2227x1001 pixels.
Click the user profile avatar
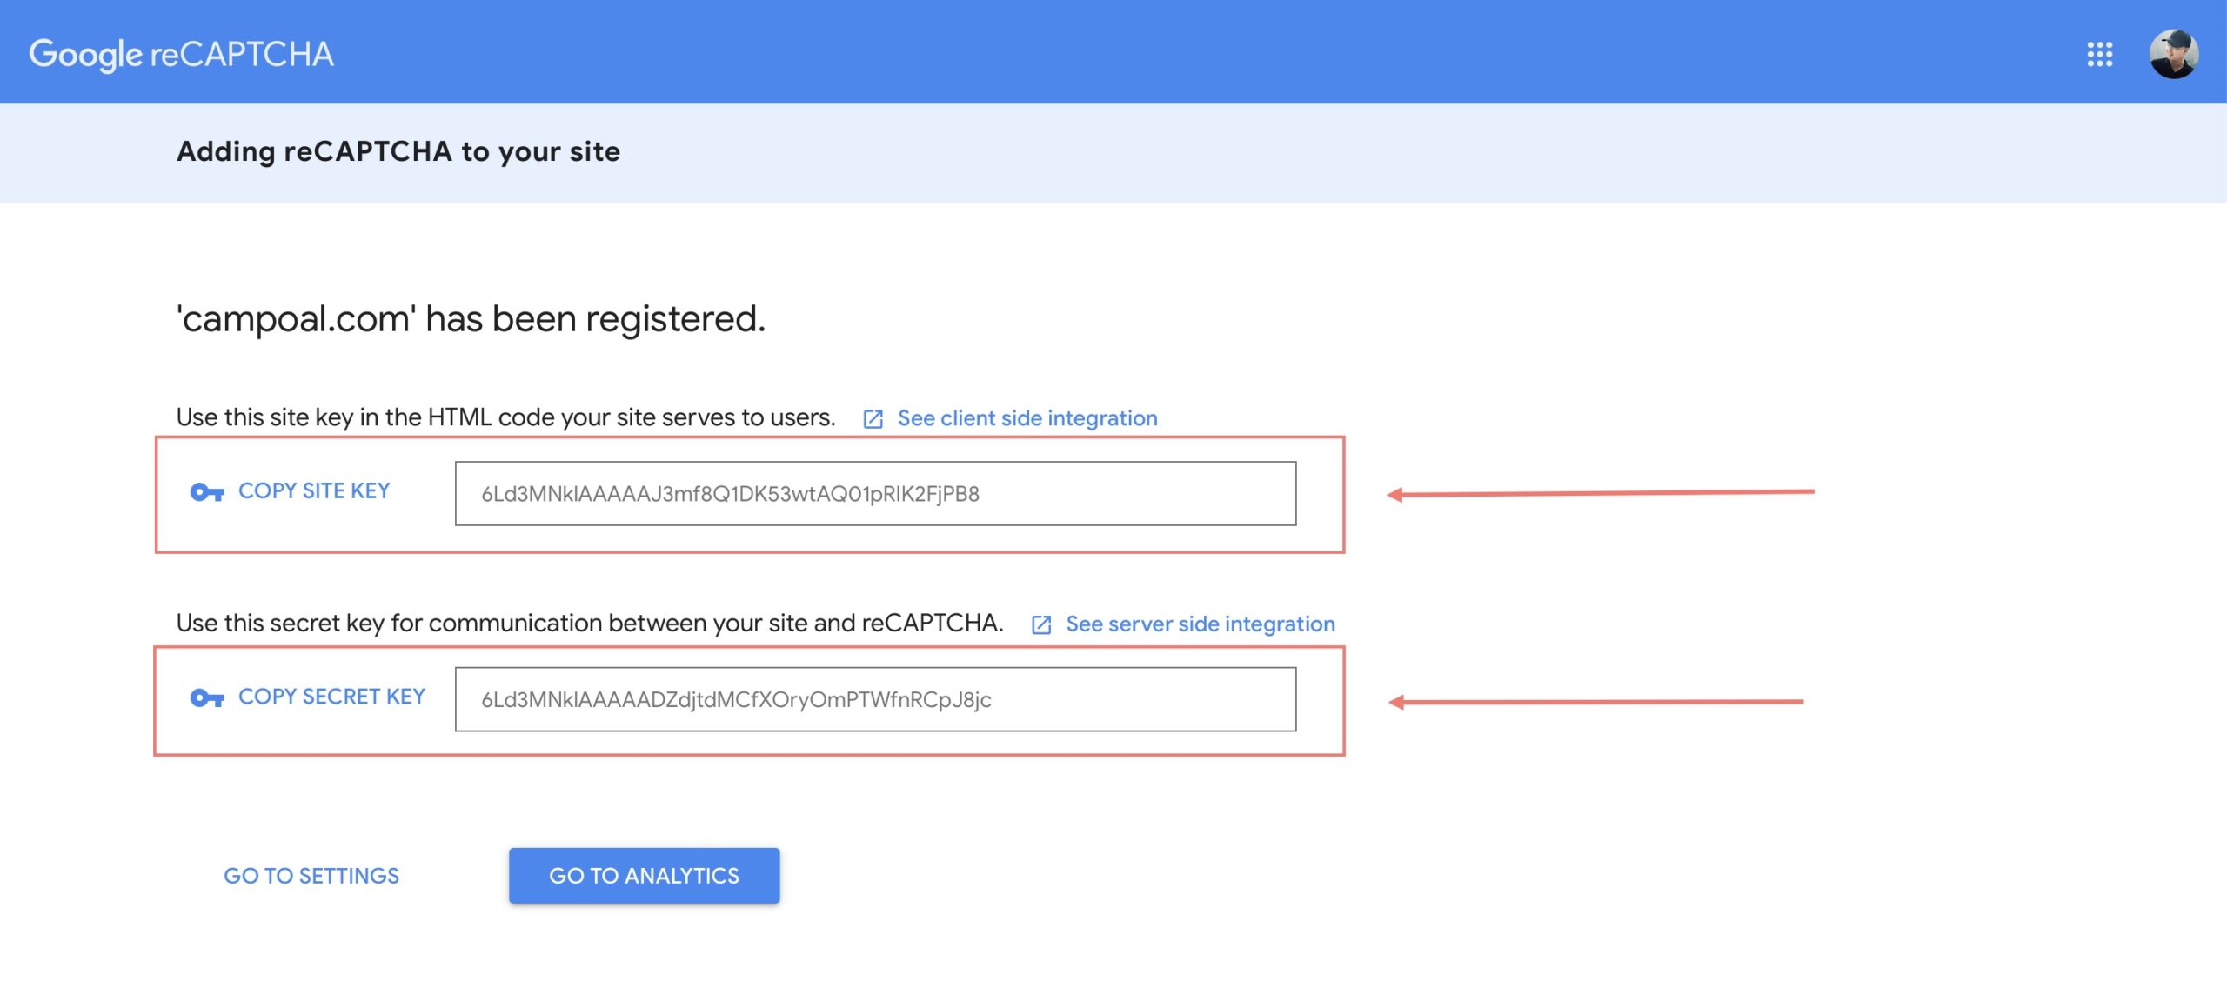pyautogui.click(x=2173, y=54)
